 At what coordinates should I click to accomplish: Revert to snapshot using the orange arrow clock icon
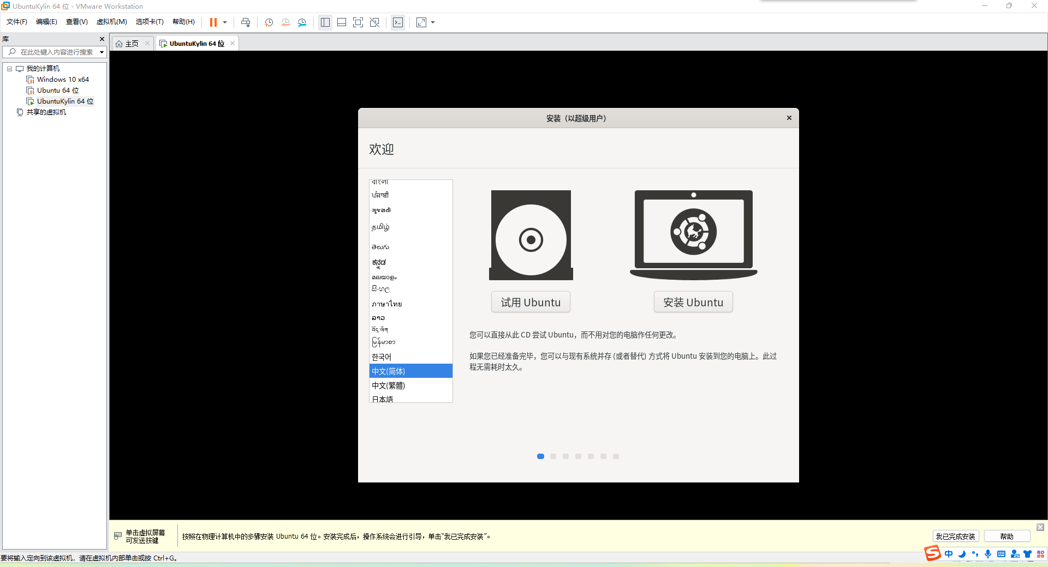(285, 22)
